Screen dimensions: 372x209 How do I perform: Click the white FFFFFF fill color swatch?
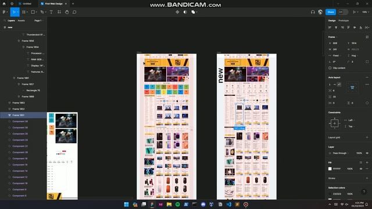[330, 169]
